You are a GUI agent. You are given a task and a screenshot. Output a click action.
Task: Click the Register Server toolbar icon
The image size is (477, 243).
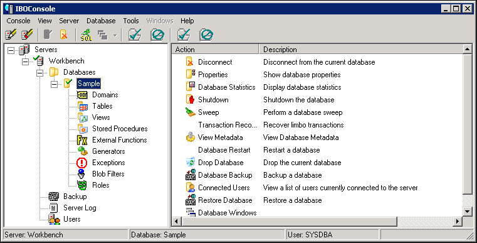11,35
